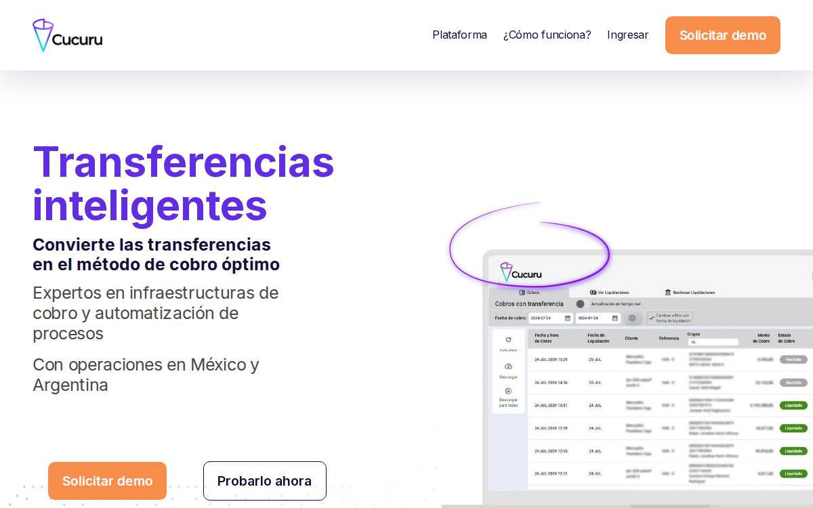Click the Transferencias inteligentes headline
The image size is (813, 508).
point(184,183)
